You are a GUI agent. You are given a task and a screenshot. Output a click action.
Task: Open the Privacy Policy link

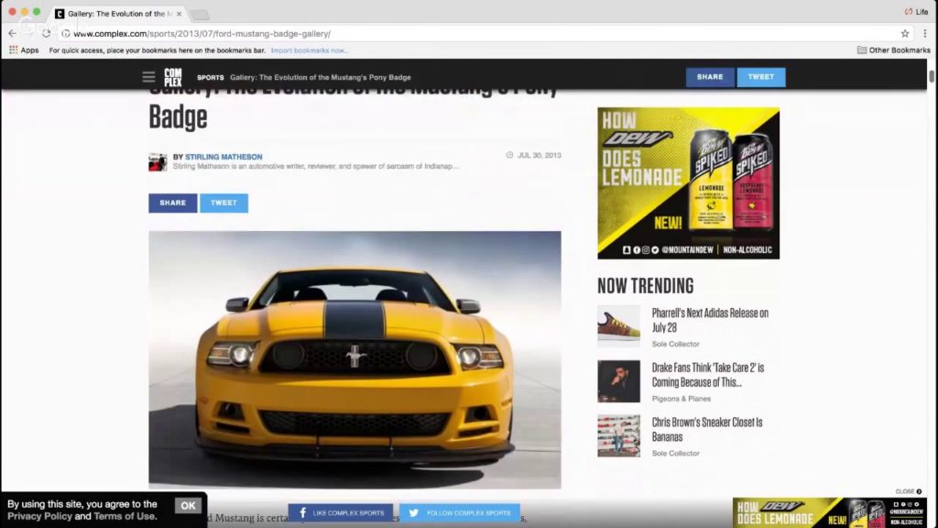click(x=39, y=516)
